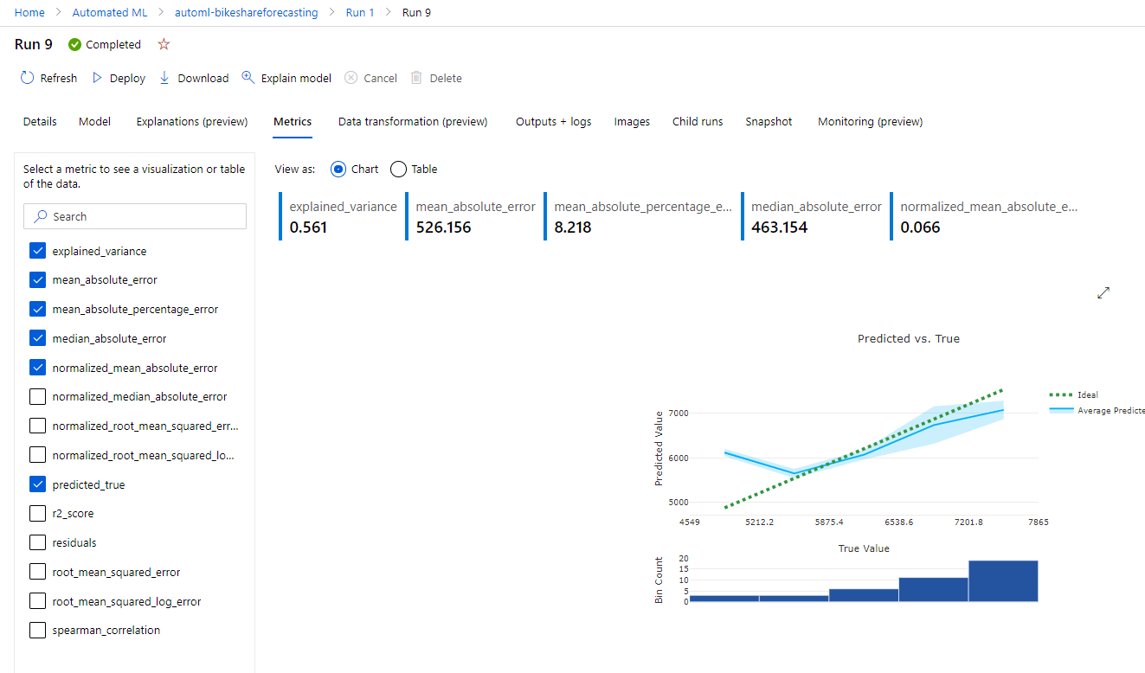Image resolution: width=1145 pixels, height=673 pixels.
Task: Star Run 9 as favorite
Action: click(164, 44)
